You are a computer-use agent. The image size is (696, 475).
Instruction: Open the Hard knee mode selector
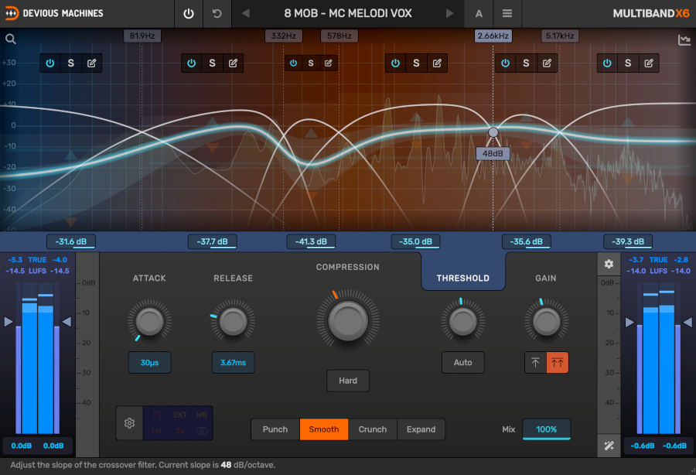(347, 381)
